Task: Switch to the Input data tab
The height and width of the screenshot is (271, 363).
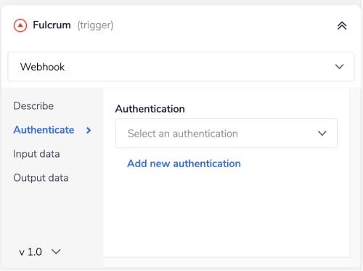Action: (x=36, y=154)
